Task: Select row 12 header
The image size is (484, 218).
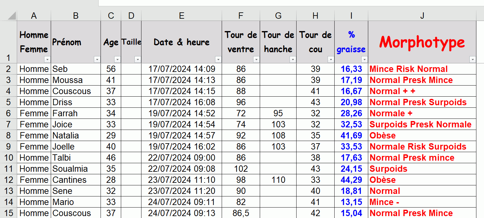Action: pos(8,180)
